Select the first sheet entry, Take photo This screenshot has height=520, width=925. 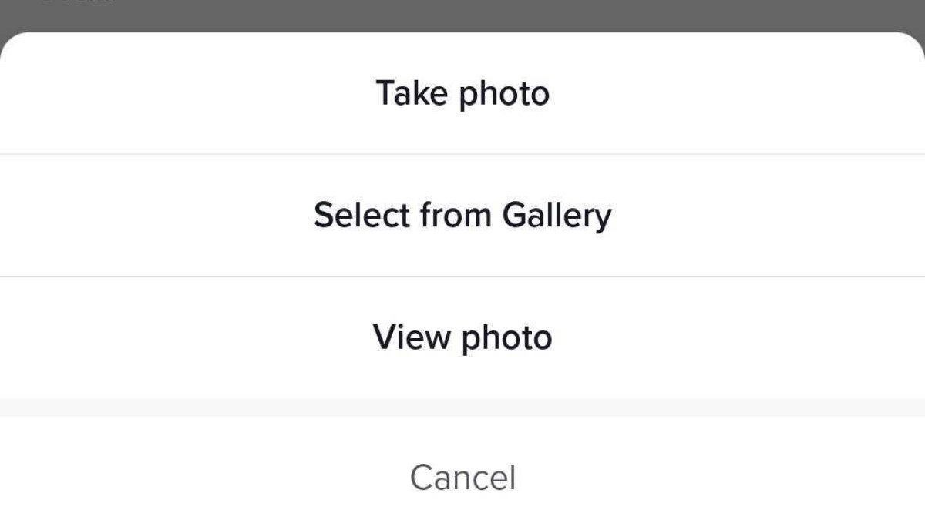462,93
